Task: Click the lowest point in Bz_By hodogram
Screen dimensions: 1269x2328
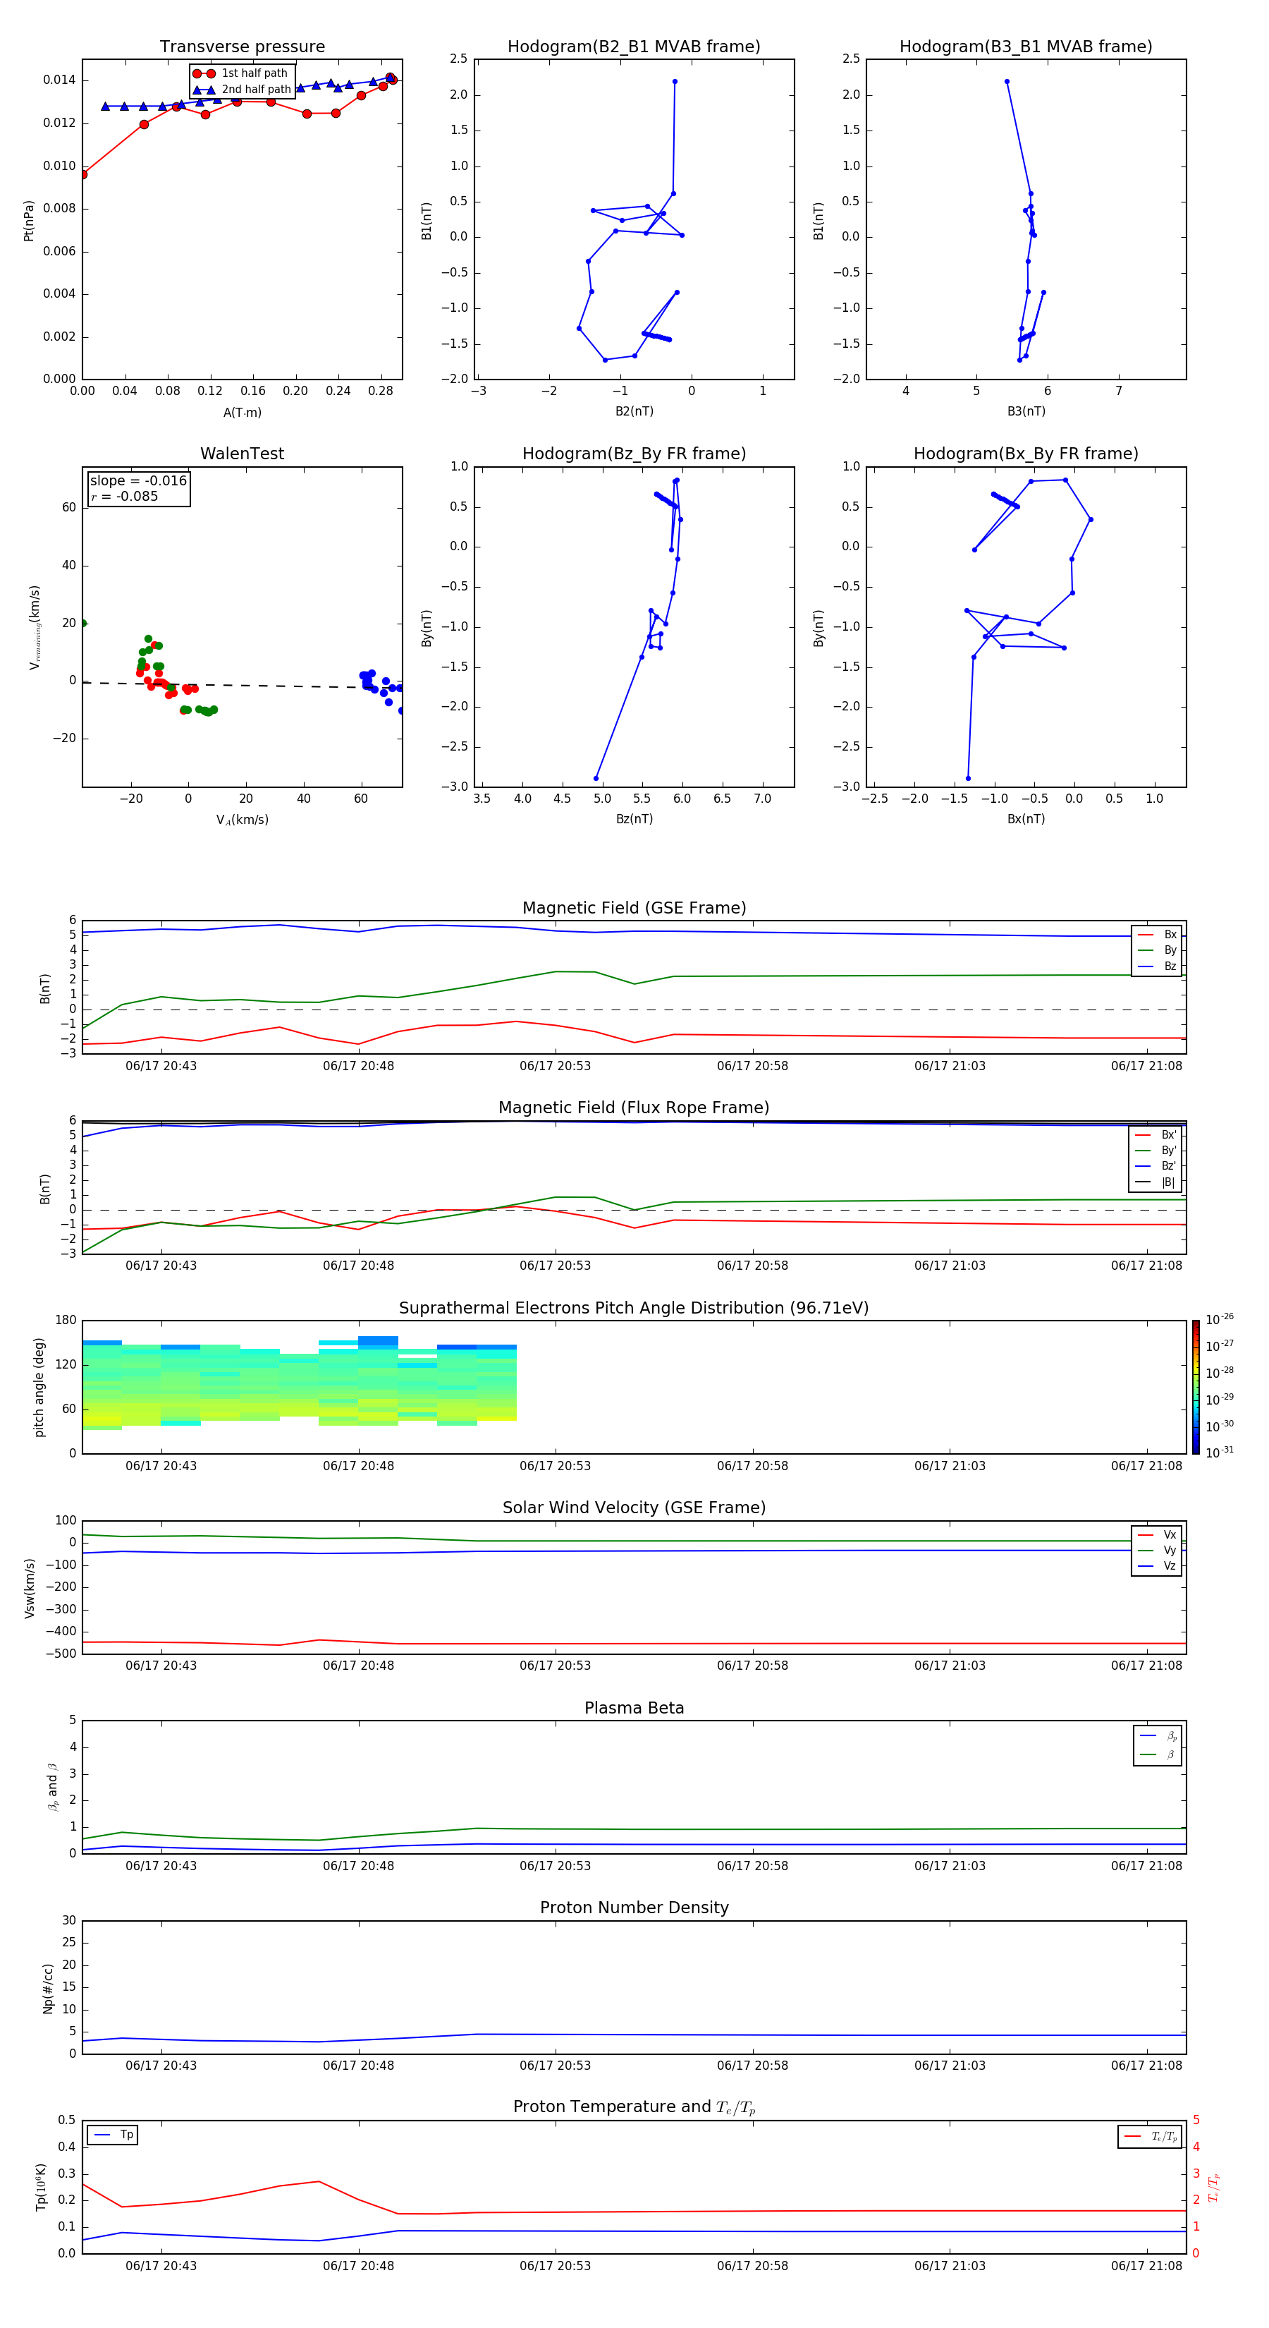Action: pyautogui.click(x=596, y=778)
